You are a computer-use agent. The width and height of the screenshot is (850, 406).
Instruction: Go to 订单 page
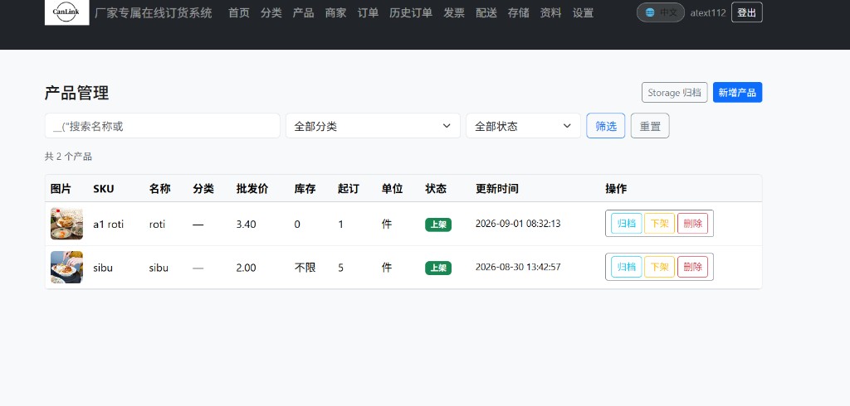tap(368, 13)
